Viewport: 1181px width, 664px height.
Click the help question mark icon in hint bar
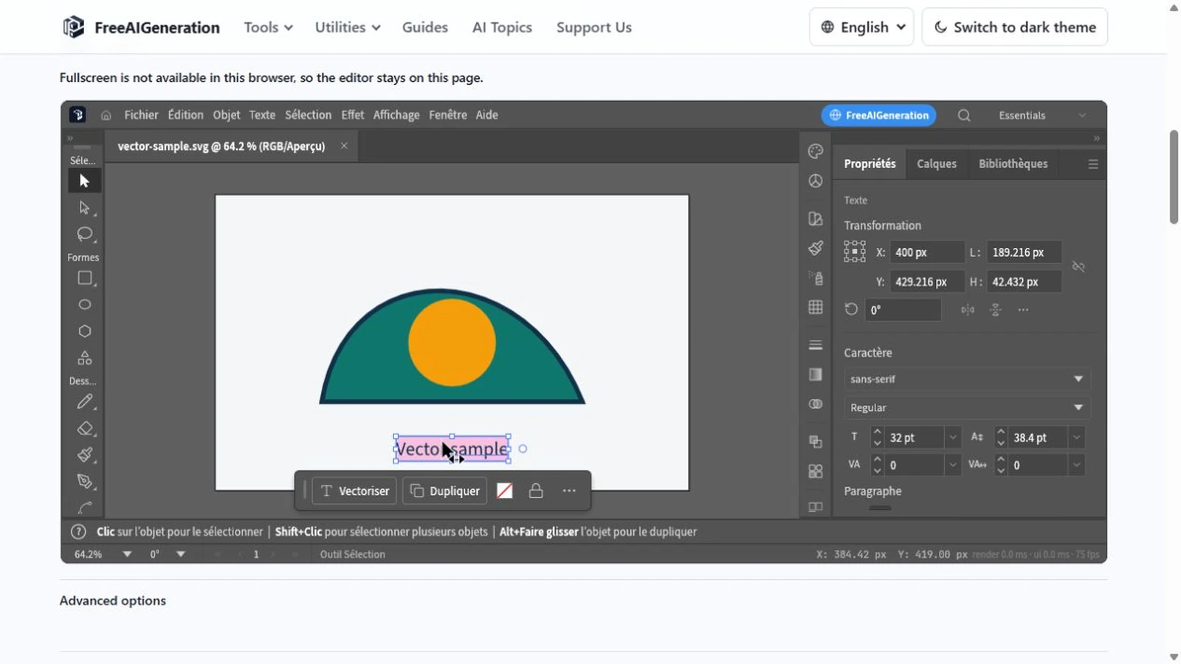point(78,531)
